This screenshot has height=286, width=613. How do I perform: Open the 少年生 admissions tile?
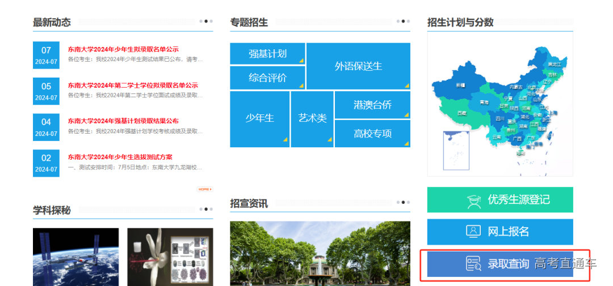[x=259, y=118]
